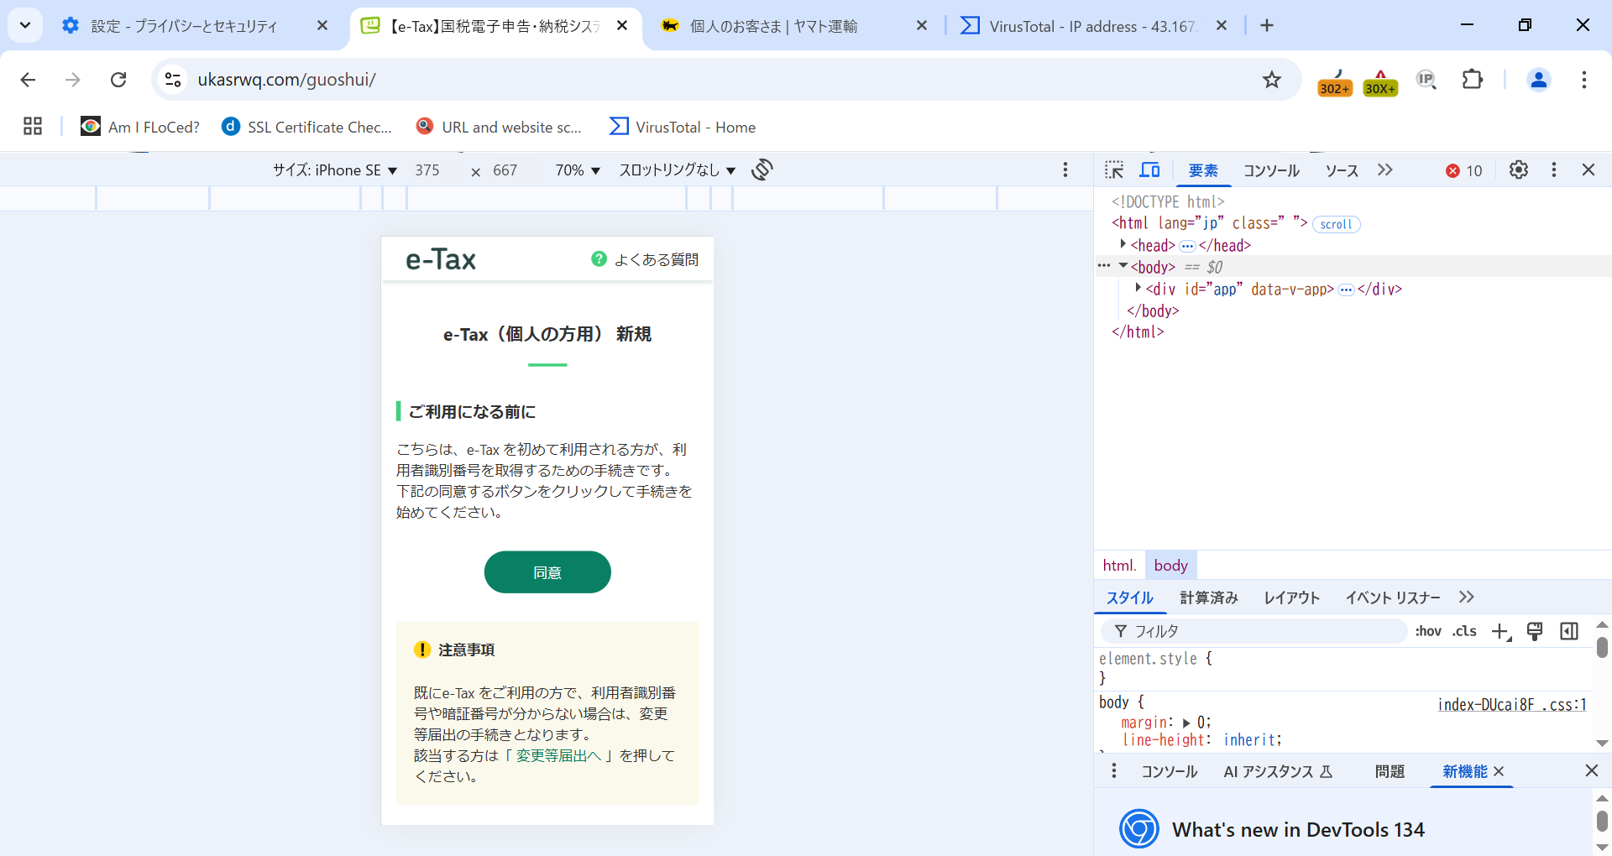
Task: Select the 計算済み styles tab
Action: (x=1209, y=598)
